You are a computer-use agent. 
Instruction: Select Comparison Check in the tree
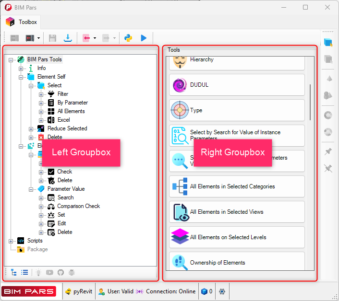tap(78, 206)
